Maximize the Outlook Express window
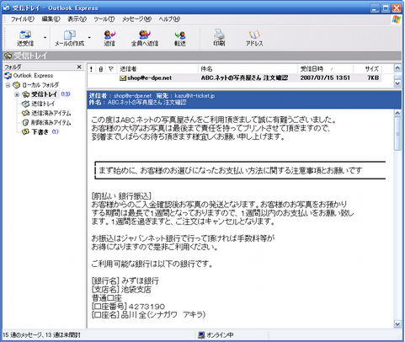This screenshot has width=405, height=342. click(x=386, y=8)
